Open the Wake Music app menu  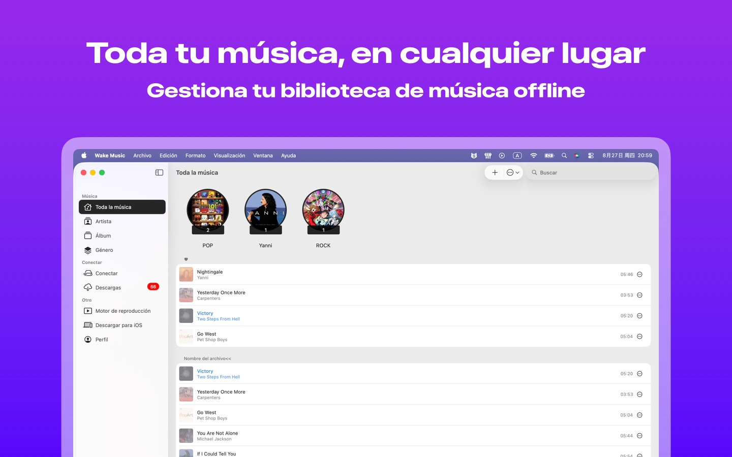[x=110, y=155]
